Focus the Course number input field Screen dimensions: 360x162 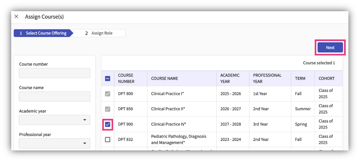(55, 73)
